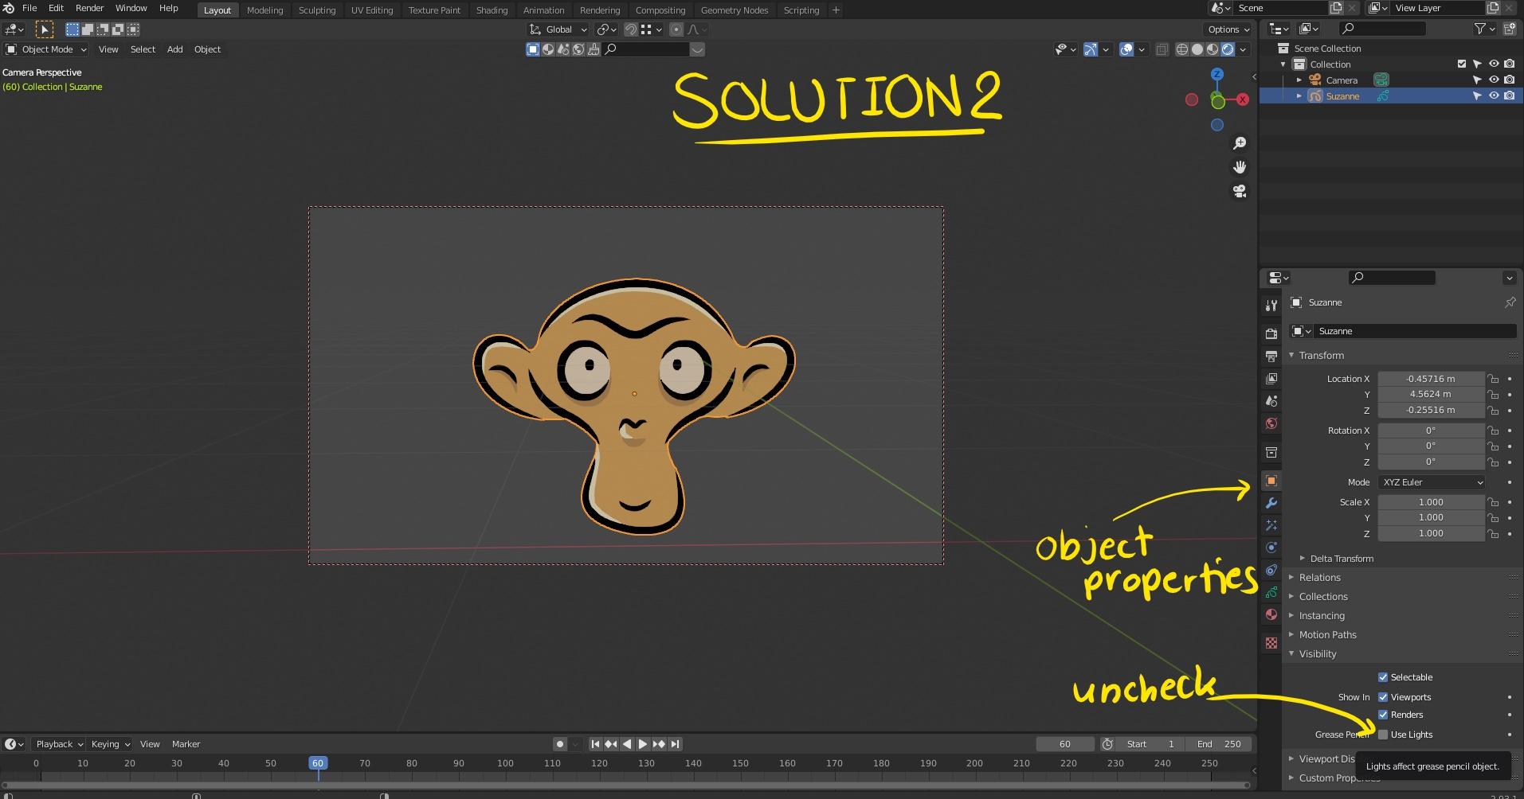
Task: Expand the Relations panel
Action: (x=1319, y=578)
